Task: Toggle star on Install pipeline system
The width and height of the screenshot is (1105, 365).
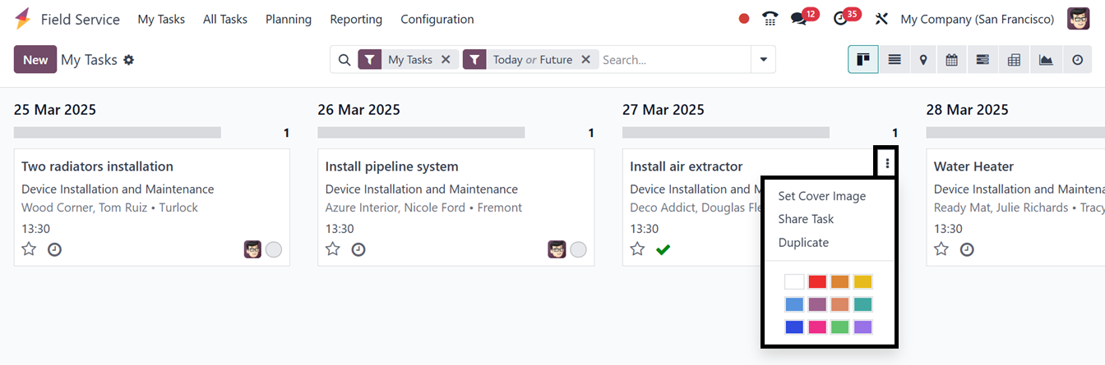Action: click(333, 249)
